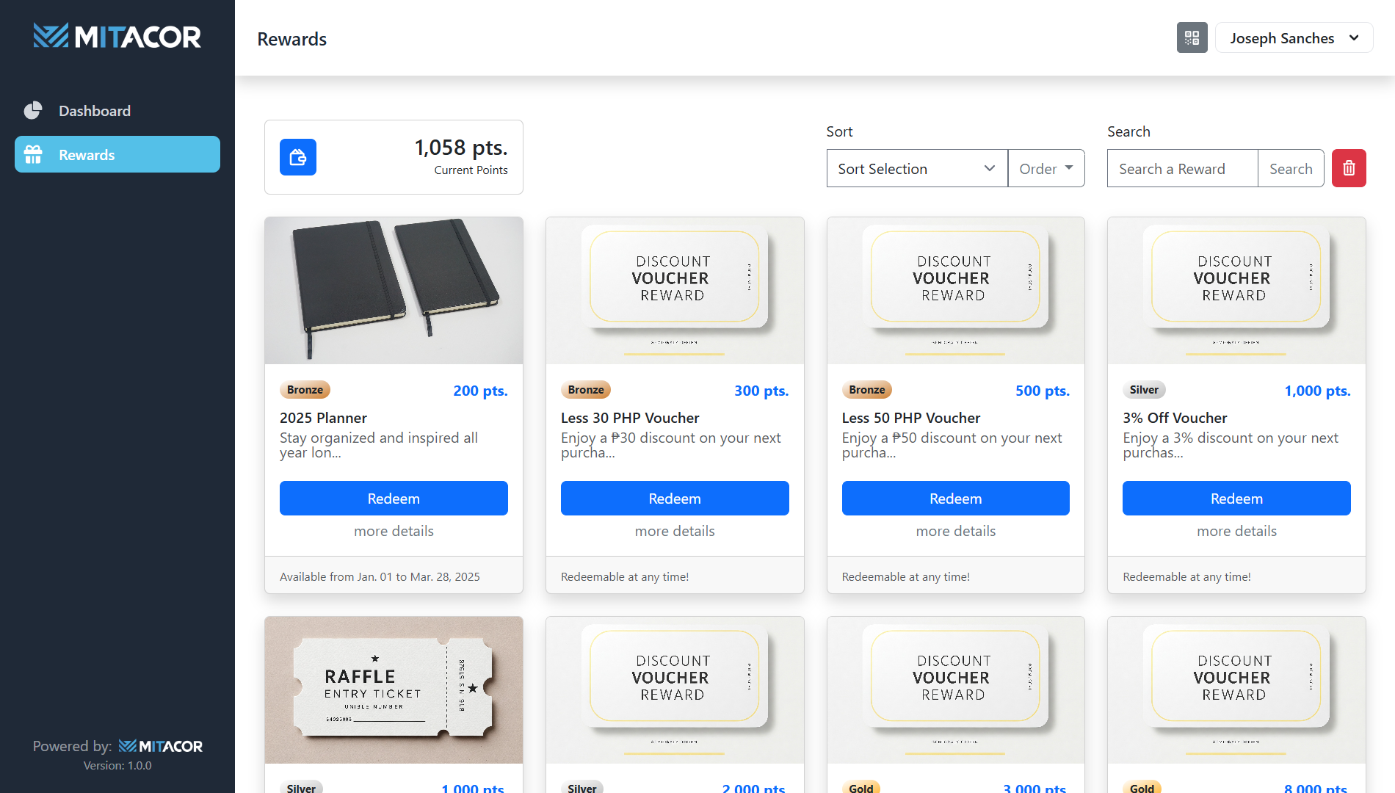1395x793 pixels.
Task: Expand the Order dropdown
Action: 1046,168
